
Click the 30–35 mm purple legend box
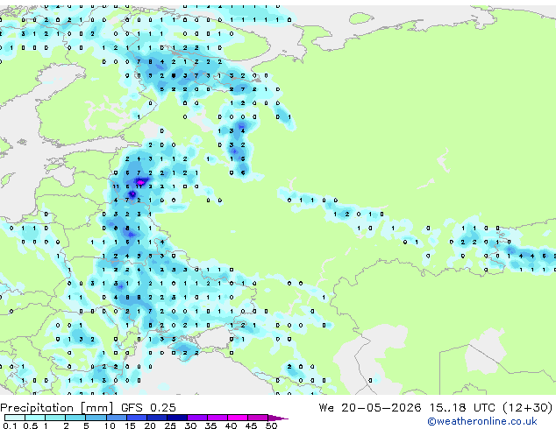coord(197,418)
